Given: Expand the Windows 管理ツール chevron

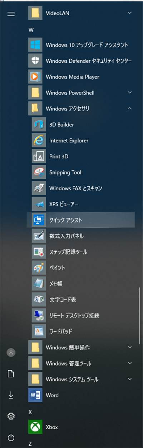Looking at the screenshot, I should pyautogui.click(x=130, y=363).
